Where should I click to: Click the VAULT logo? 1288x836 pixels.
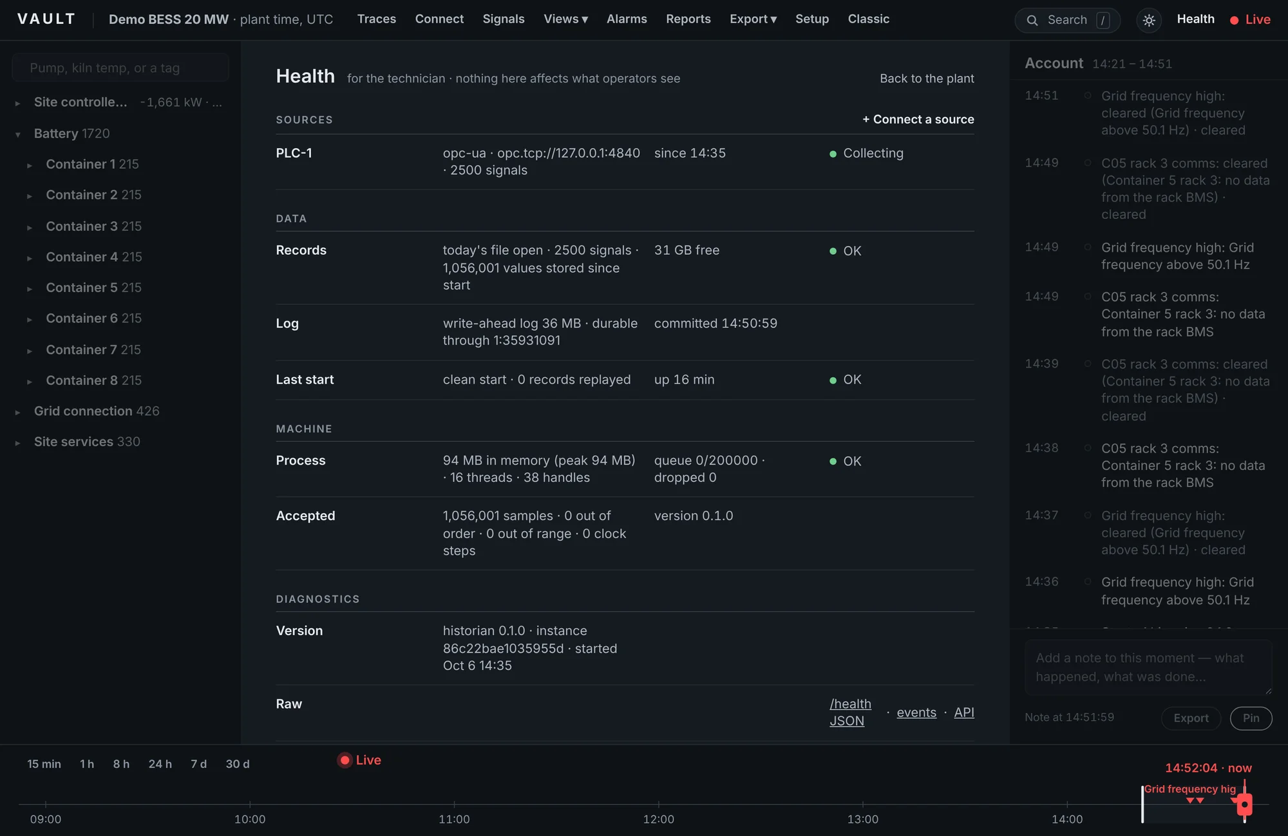[46, 19]
